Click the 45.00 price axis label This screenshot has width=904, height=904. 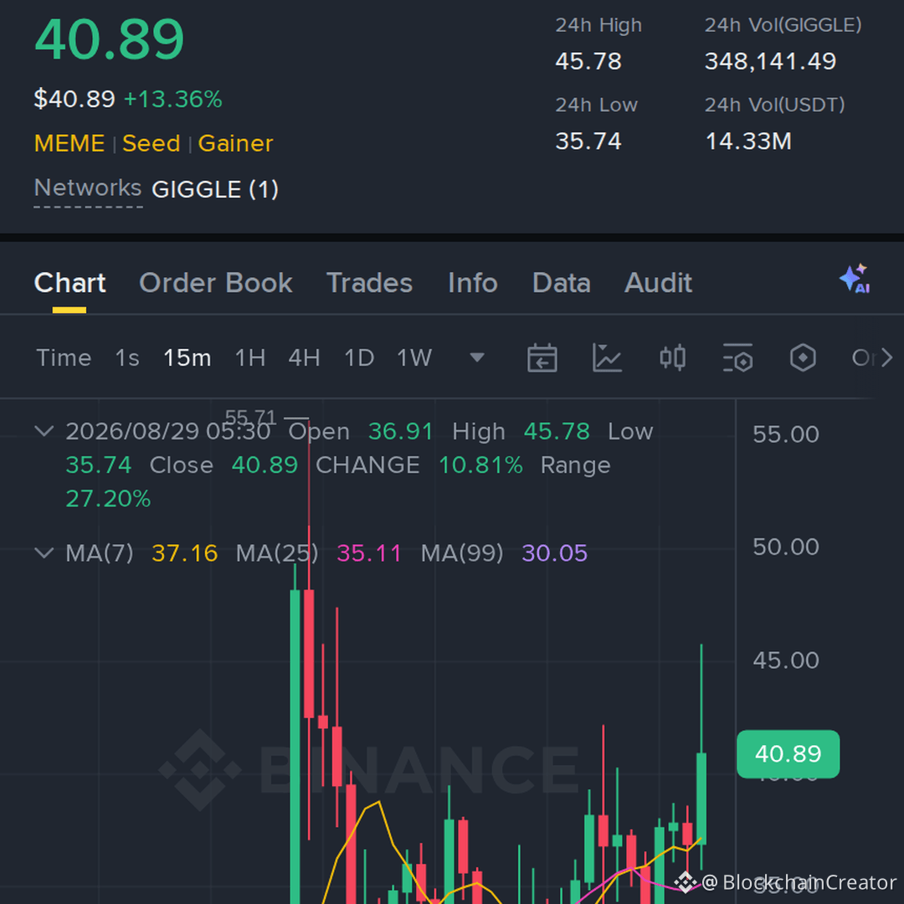786,660
